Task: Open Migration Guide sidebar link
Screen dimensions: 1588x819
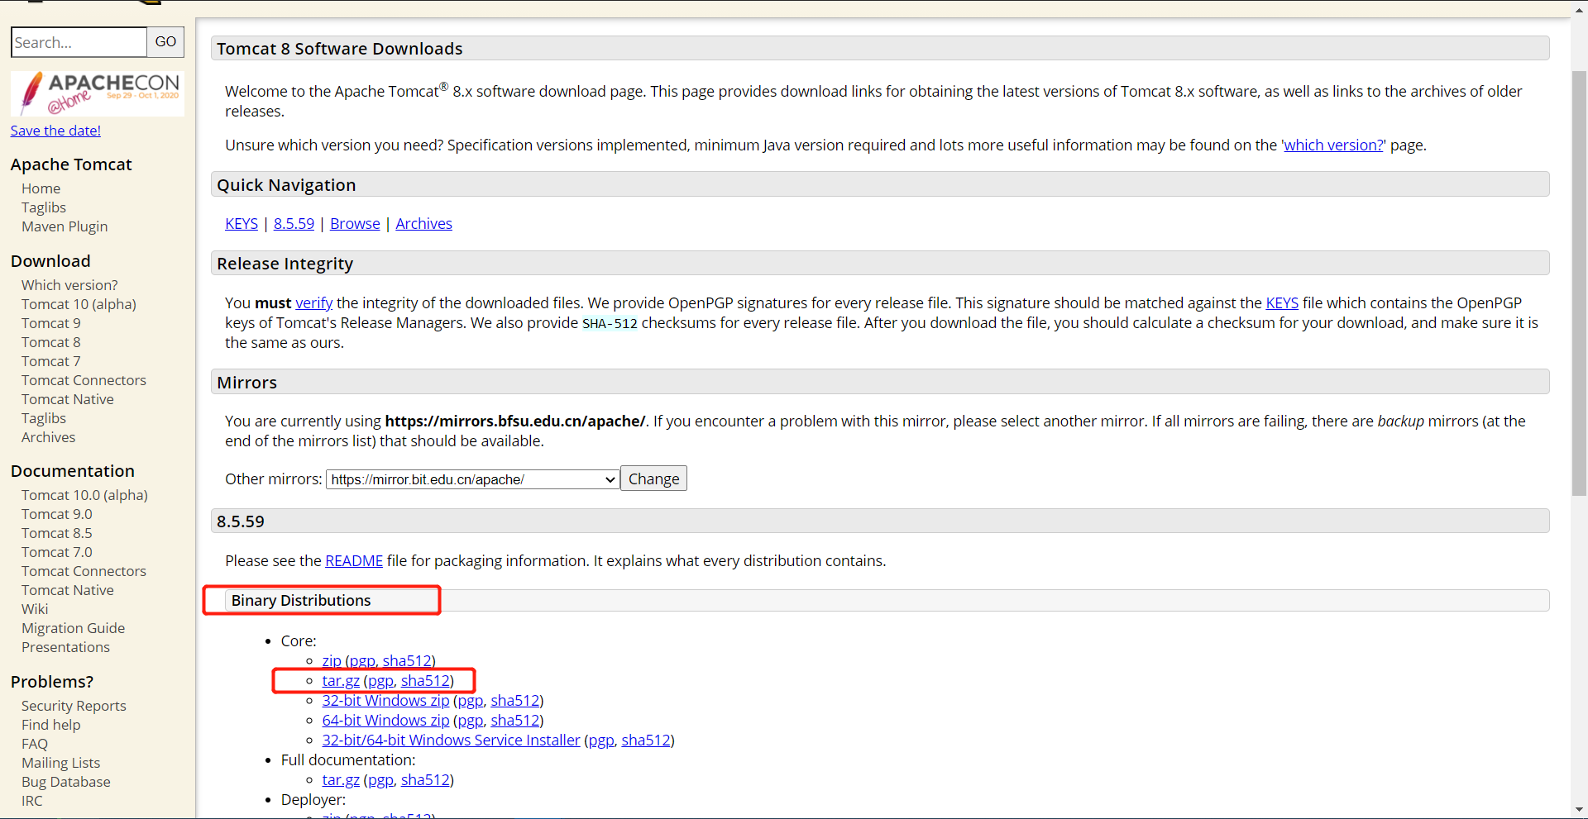Action: 73,628
